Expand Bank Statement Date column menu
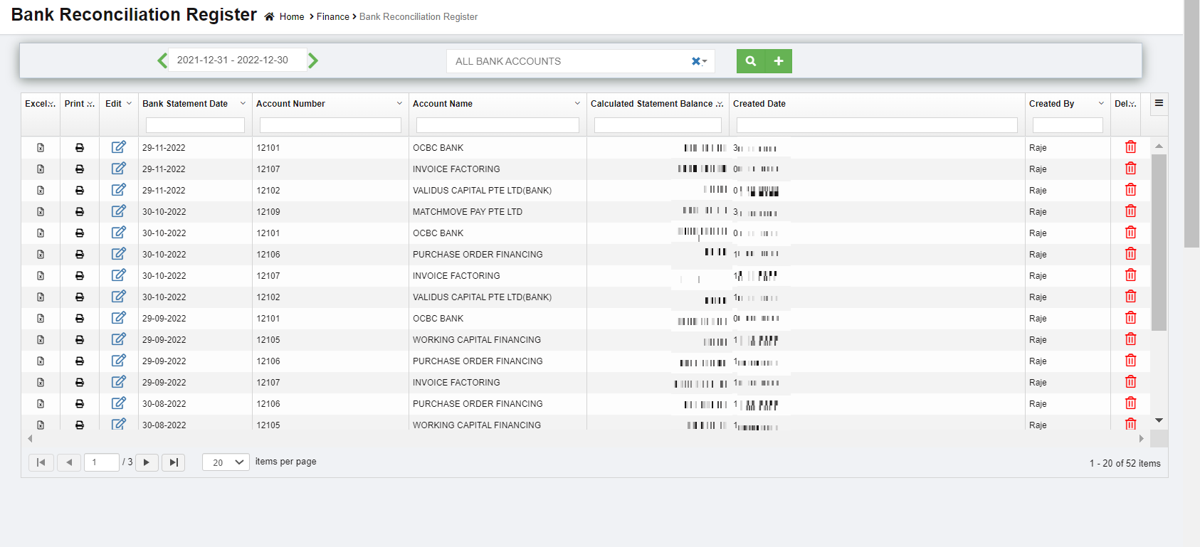Screen dimensions: 1200x547 (243, 103)
